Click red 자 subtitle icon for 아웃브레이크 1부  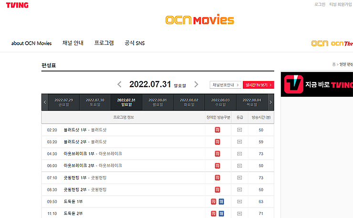tap(217, 154)
